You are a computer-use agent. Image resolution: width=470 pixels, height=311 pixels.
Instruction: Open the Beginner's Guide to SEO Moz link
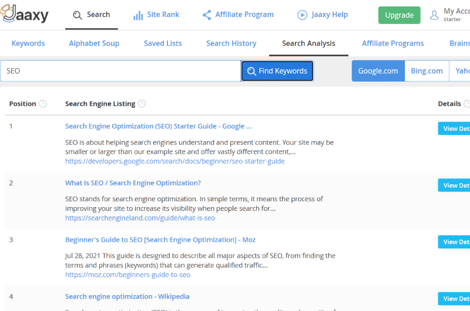(160, 240)
